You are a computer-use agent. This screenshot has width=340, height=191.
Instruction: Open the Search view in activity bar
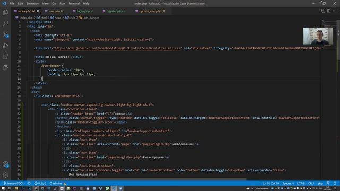pyautogui.click(x=5, y=23)
